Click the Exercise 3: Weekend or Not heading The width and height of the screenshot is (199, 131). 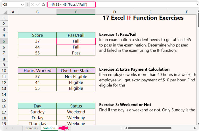125,105
